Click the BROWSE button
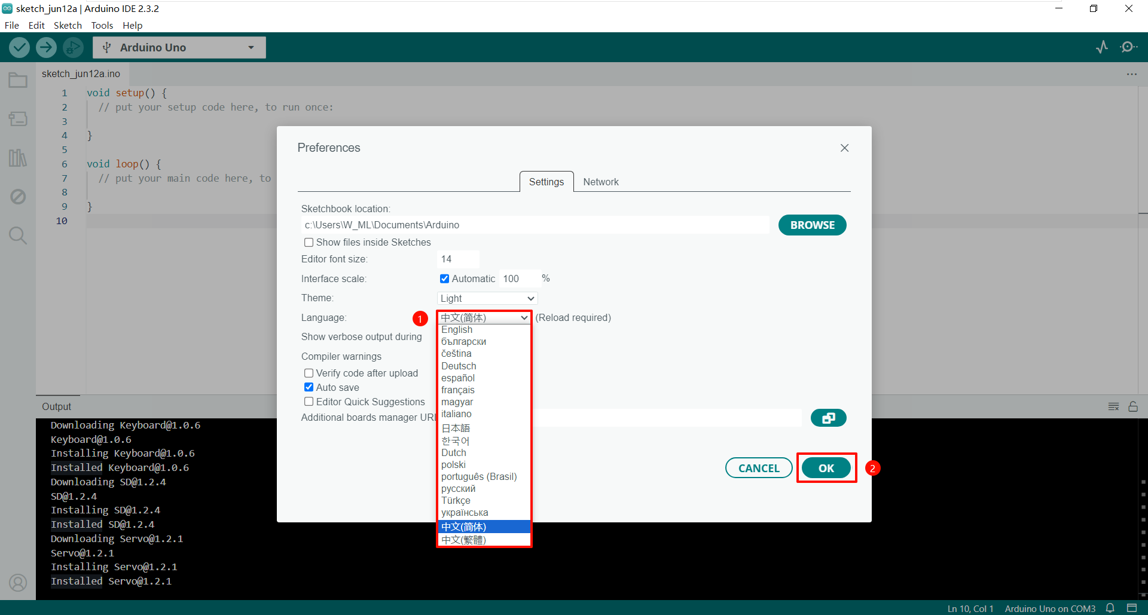This screenshot has width=1148, height=615. pos(812,225)
